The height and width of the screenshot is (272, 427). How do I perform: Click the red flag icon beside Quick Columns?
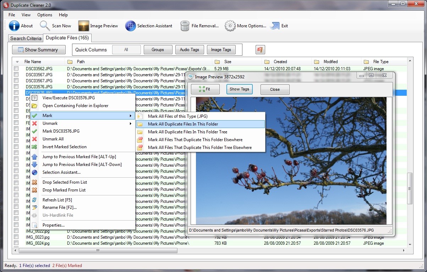point(260,49)
